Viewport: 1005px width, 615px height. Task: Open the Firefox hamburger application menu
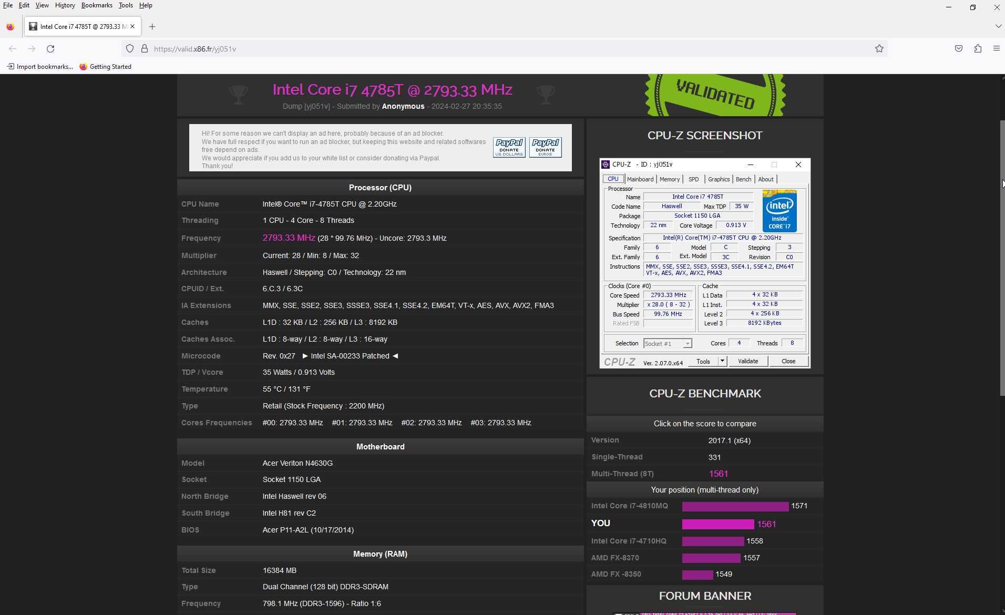996,49
